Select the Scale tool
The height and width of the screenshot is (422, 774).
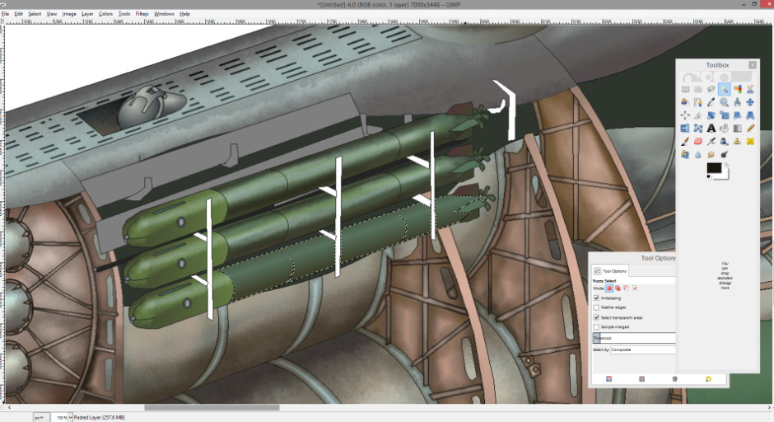pyautogui.click(x=724, y=115)
